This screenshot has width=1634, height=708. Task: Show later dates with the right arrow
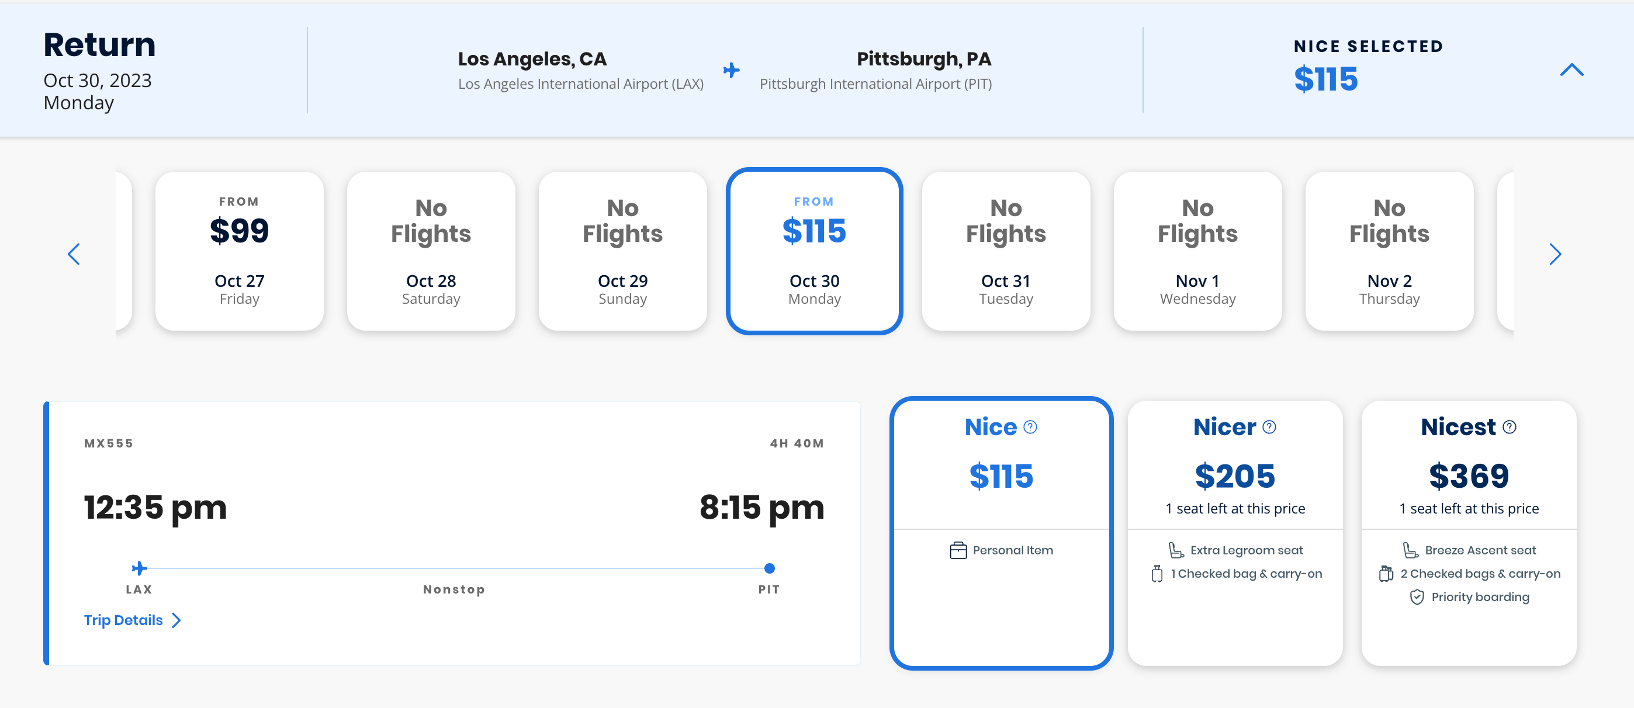(1555, 254)
